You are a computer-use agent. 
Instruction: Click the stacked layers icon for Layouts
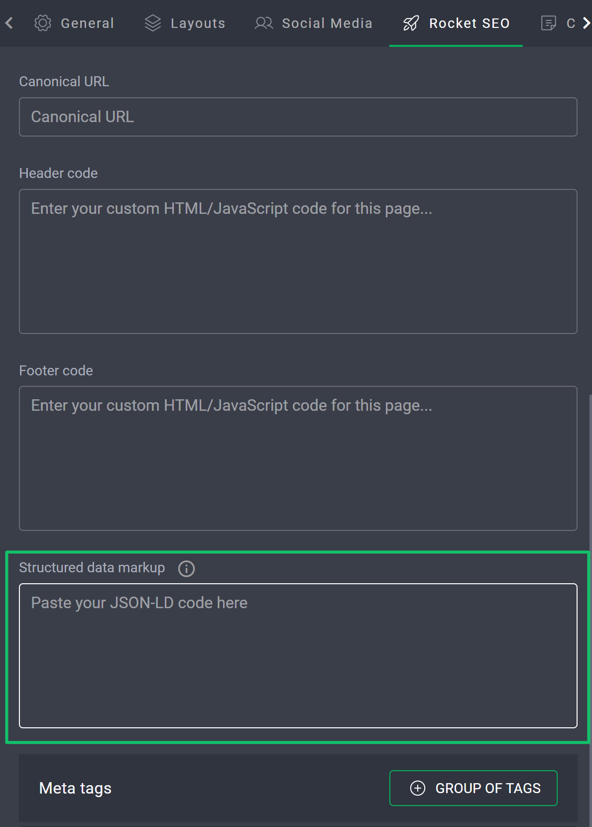[x=153, y=23]
